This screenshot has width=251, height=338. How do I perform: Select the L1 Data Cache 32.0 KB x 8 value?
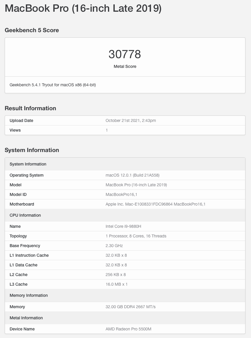116,265
